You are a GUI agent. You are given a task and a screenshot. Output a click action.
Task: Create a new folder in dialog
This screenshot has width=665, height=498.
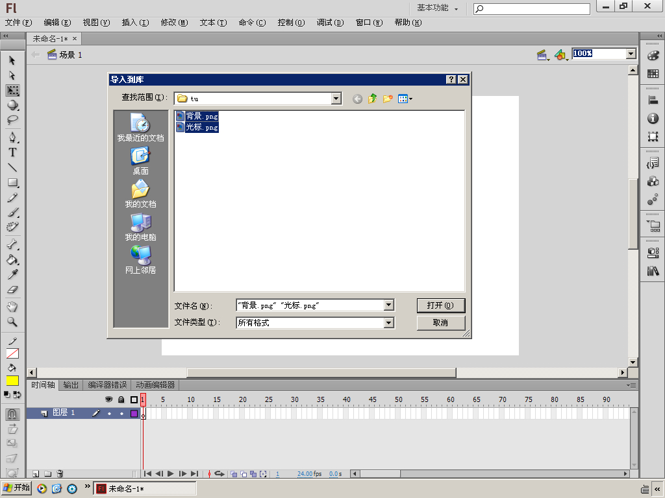pos(388,99)
